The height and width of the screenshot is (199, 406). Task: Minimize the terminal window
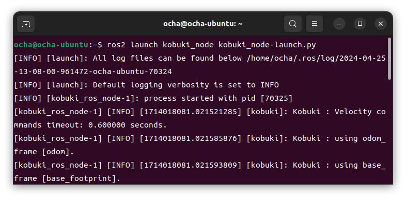(339, 24)
